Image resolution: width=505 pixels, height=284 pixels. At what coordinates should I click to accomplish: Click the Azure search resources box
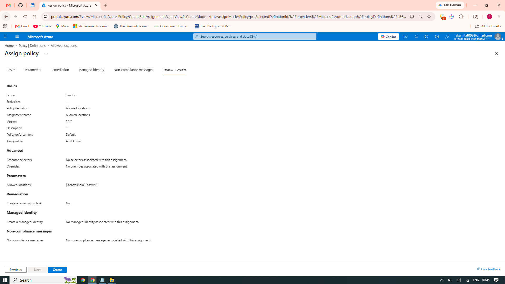click(x=255, y=37)
